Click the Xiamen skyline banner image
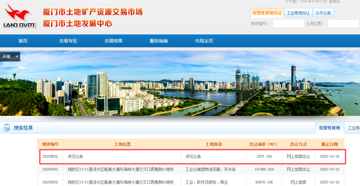Image resolution: width=360 pixels, height=186 pixels. coord(180,83)
